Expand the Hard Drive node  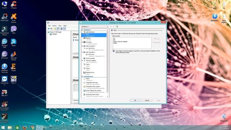84,48
